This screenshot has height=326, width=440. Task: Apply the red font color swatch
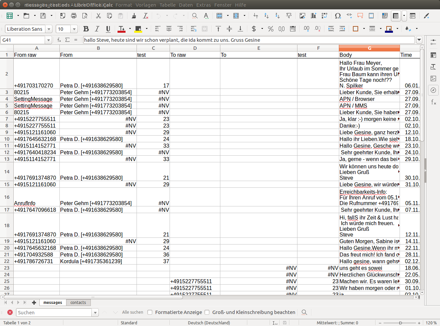click(x=122, y=29)
